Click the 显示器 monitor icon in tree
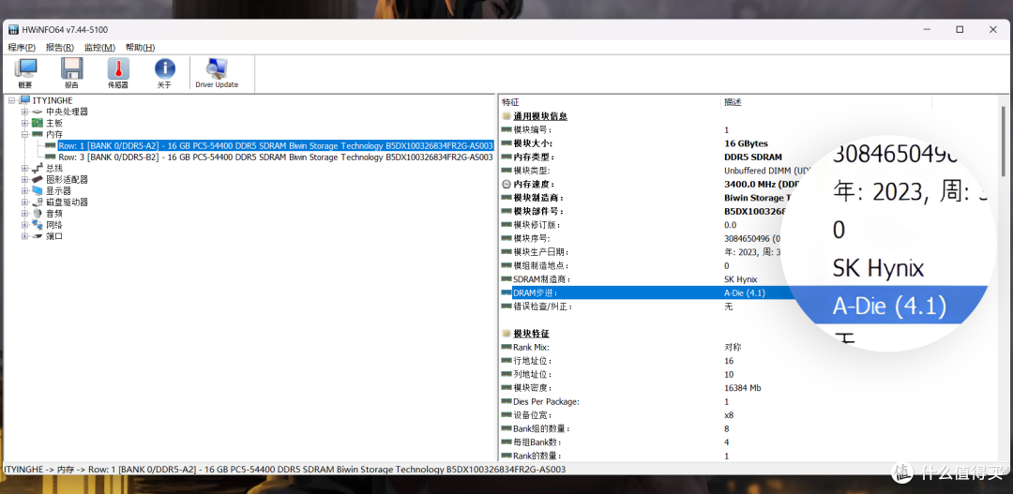The width and height of the screenshot is (1013, 494). click(x=38, y=190)
